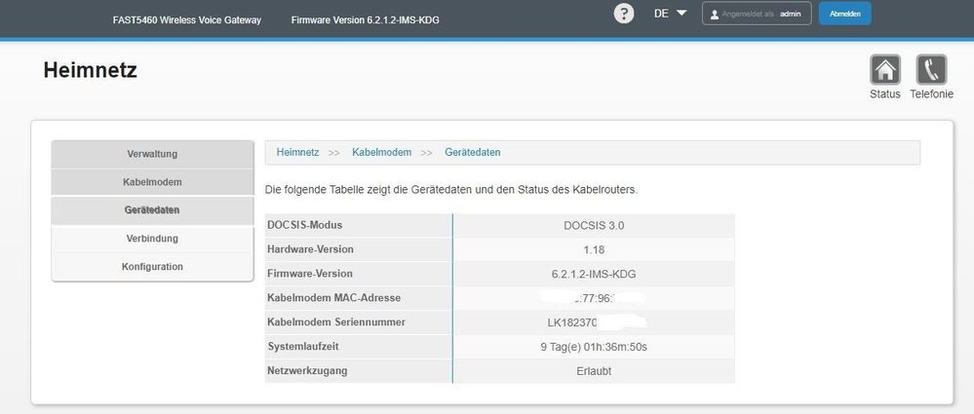Click the Netzwerkzugang row label
The height and width of the screenshot is (414, 974).
[307, 370]
